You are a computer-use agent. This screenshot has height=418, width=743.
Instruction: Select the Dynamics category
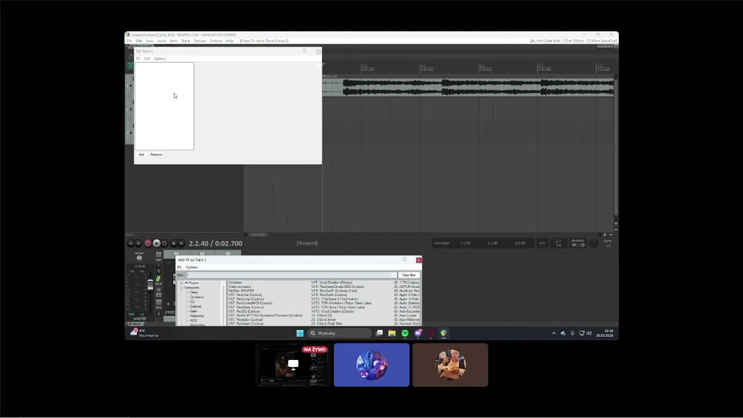[x=197, y=297]
